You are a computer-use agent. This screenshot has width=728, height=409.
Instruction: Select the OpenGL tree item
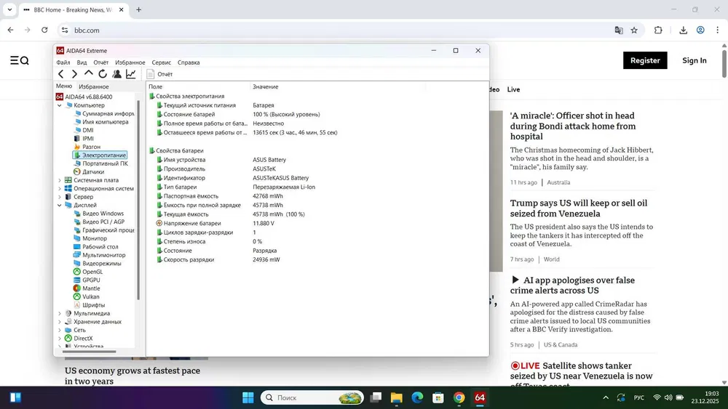(88, 272)
